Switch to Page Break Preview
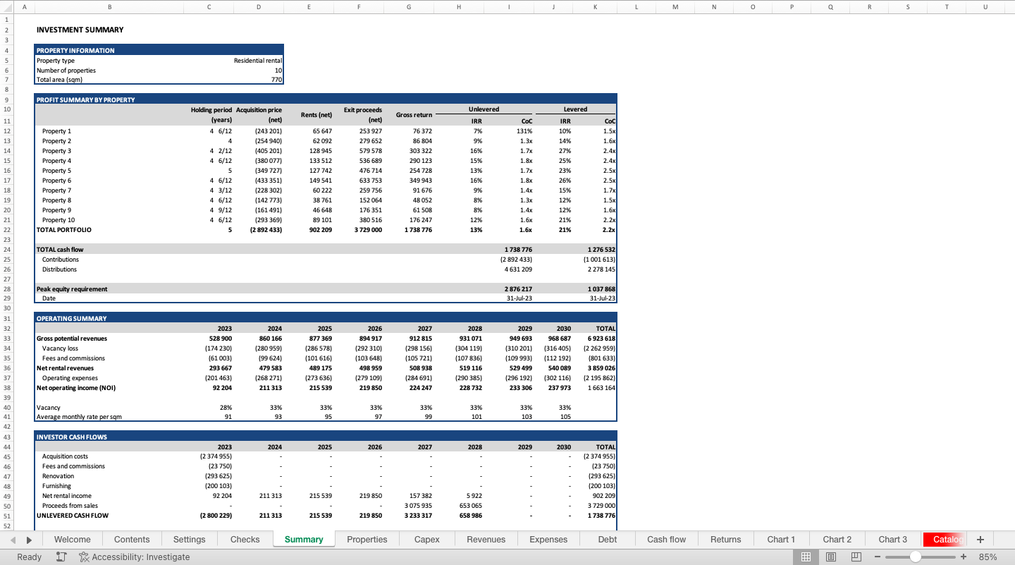Screen dimensions: 1015x565 click(856, 557)
